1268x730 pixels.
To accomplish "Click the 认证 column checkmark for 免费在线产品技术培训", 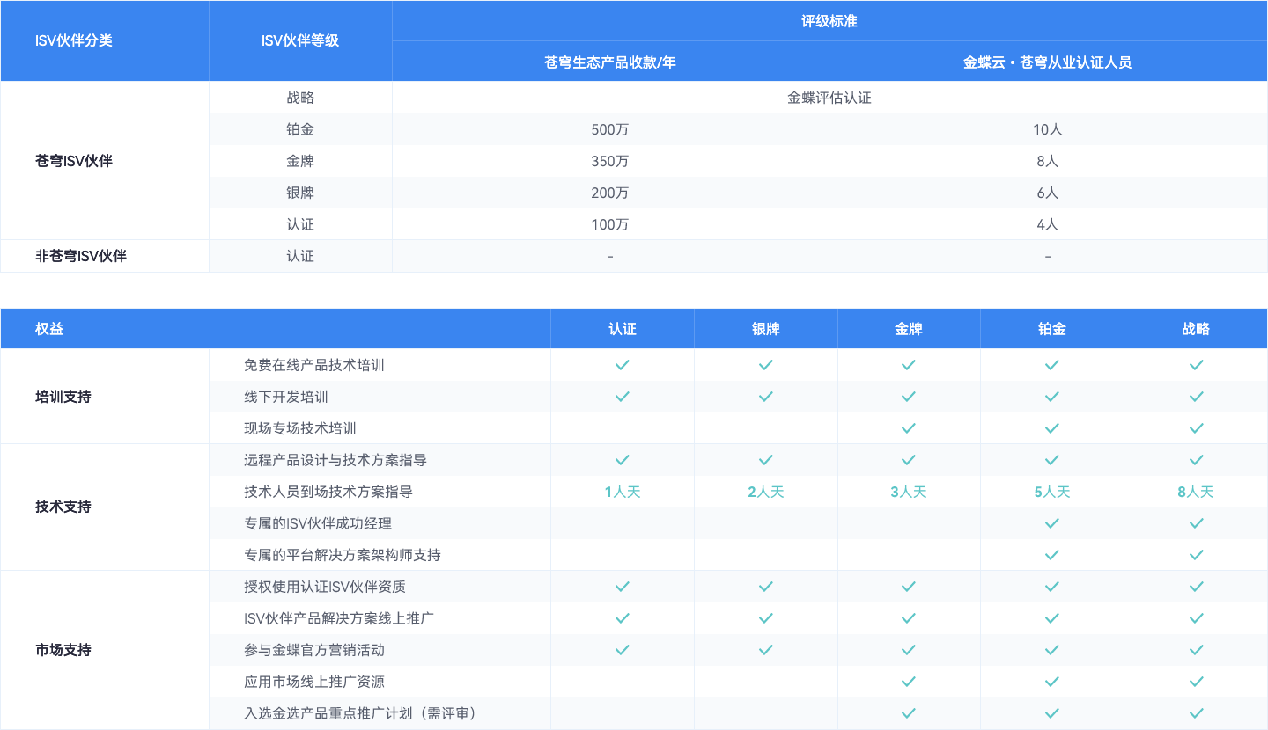I will point(623,364).
